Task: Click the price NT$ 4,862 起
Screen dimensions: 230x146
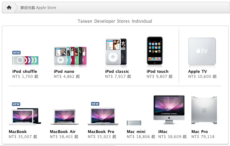Action: 67,76
